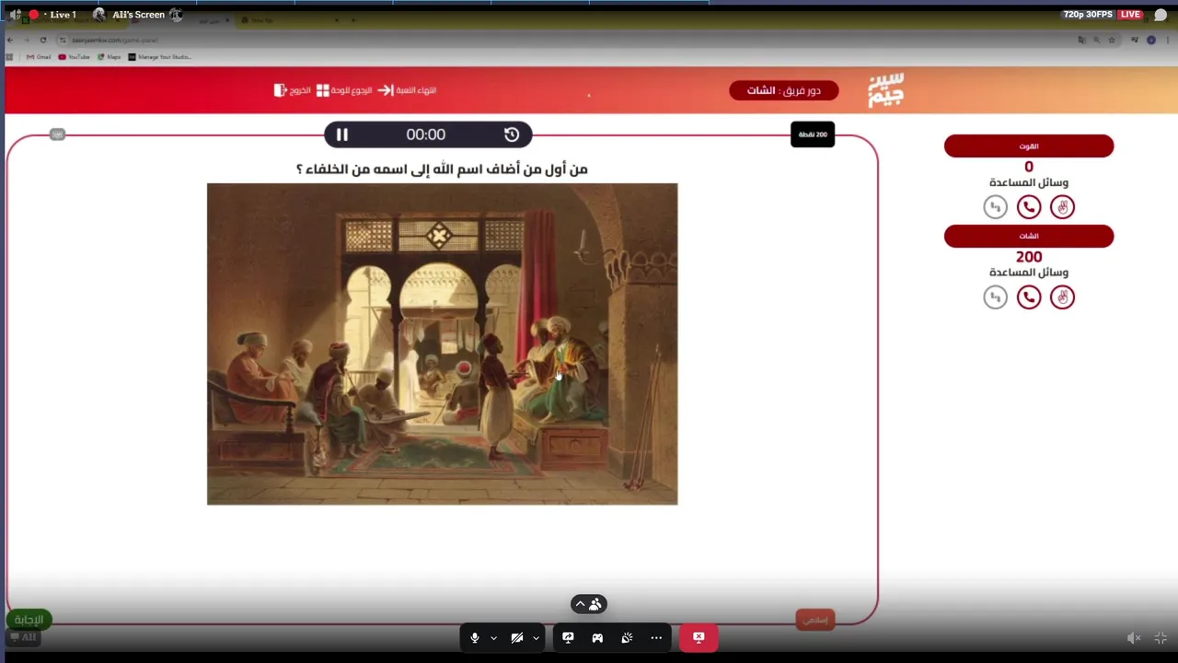The height and width of the screenshot is (663, 1178).
Task: Open the browser three-dots menu
Action: click(x=1166, y=41)
